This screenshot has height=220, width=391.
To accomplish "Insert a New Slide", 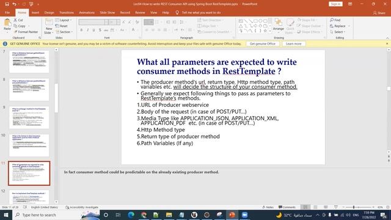I will (49, 26).
